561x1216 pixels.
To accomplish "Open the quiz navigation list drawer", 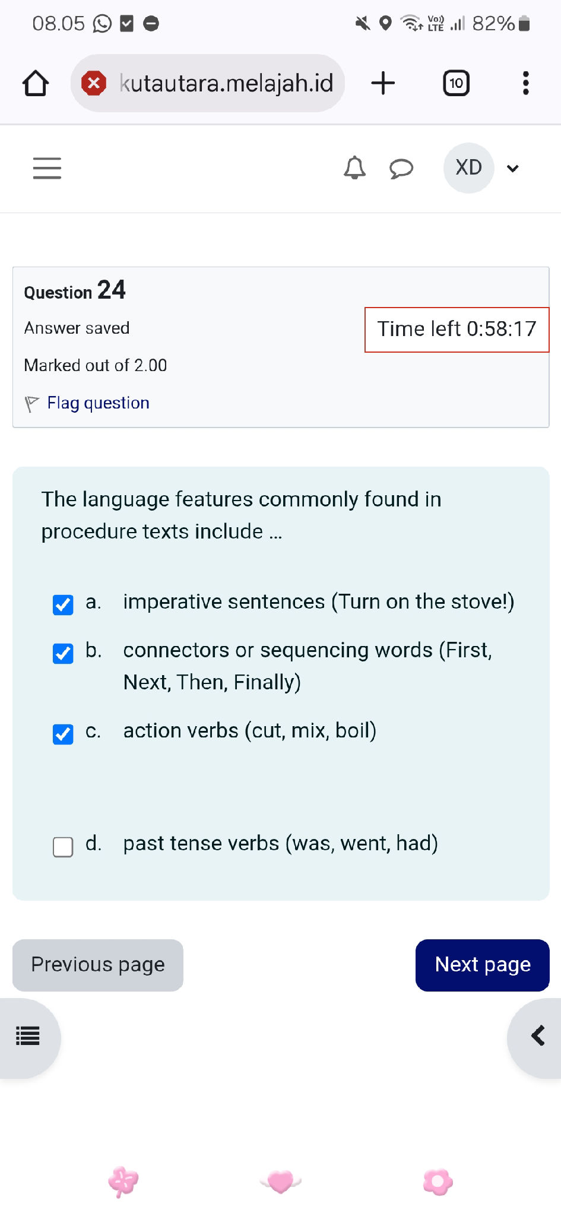I will [x=28, y=1036].
